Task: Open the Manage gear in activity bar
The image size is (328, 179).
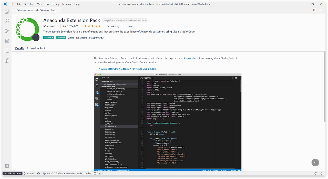Action: [7, 166]
